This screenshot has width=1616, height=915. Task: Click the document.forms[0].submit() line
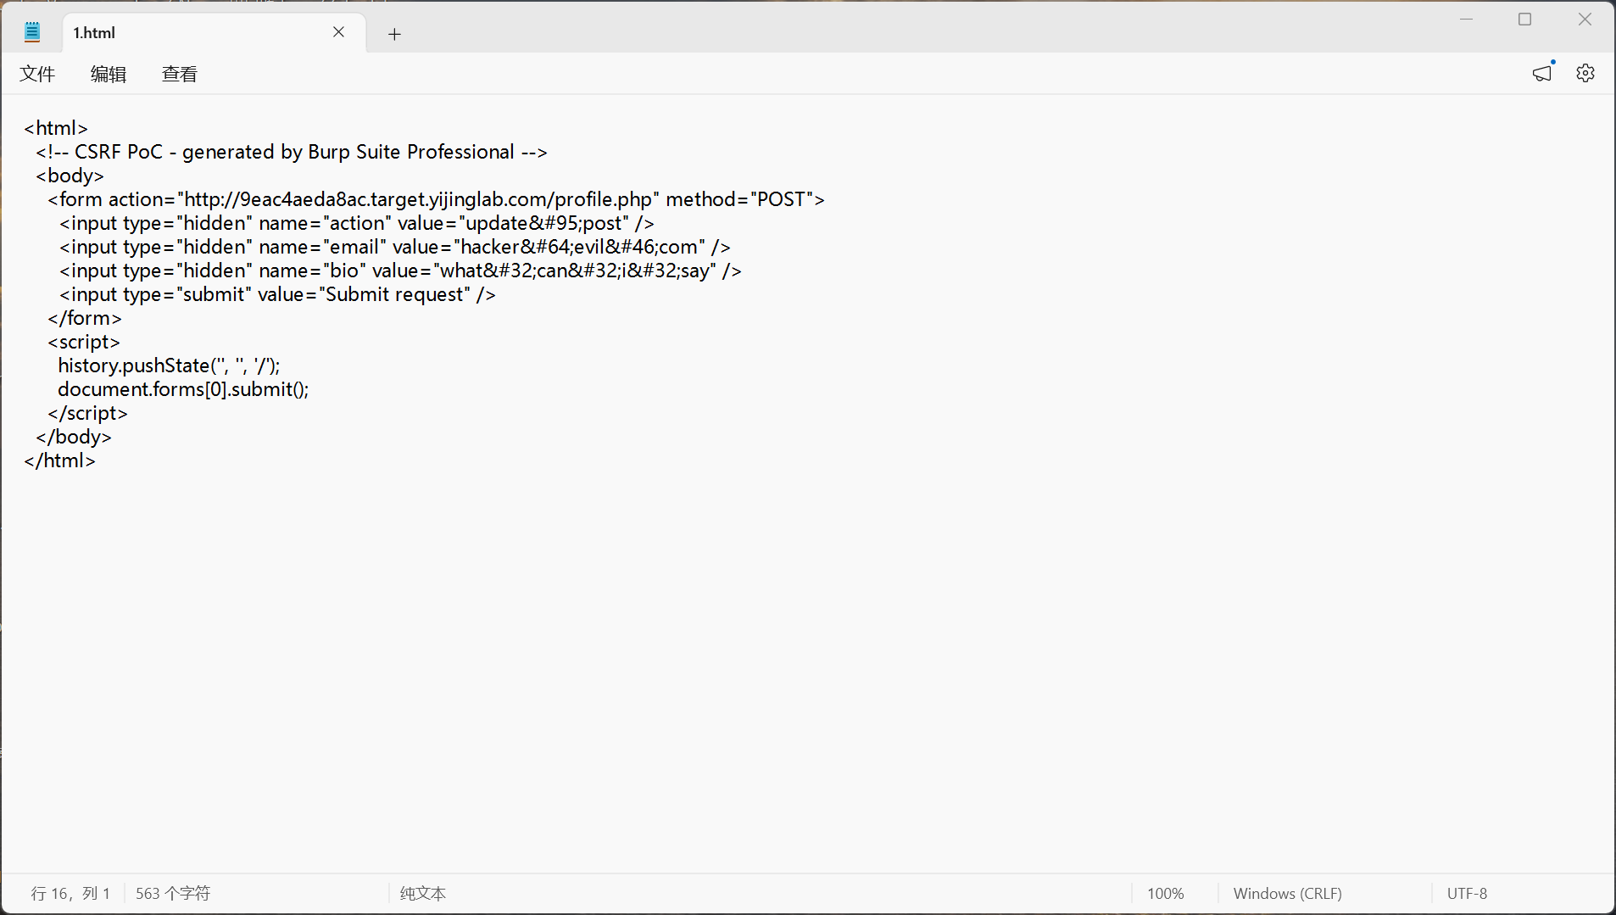[x=183, y=389]
